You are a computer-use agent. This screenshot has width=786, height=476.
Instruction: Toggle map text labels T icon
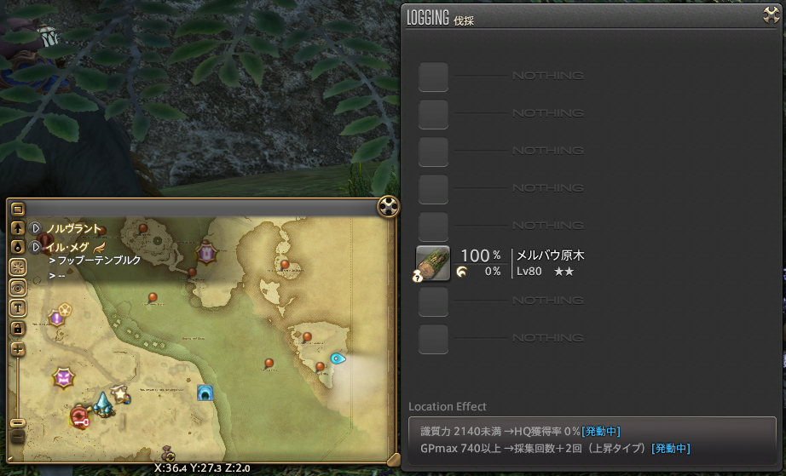click(x=18, y=307)
